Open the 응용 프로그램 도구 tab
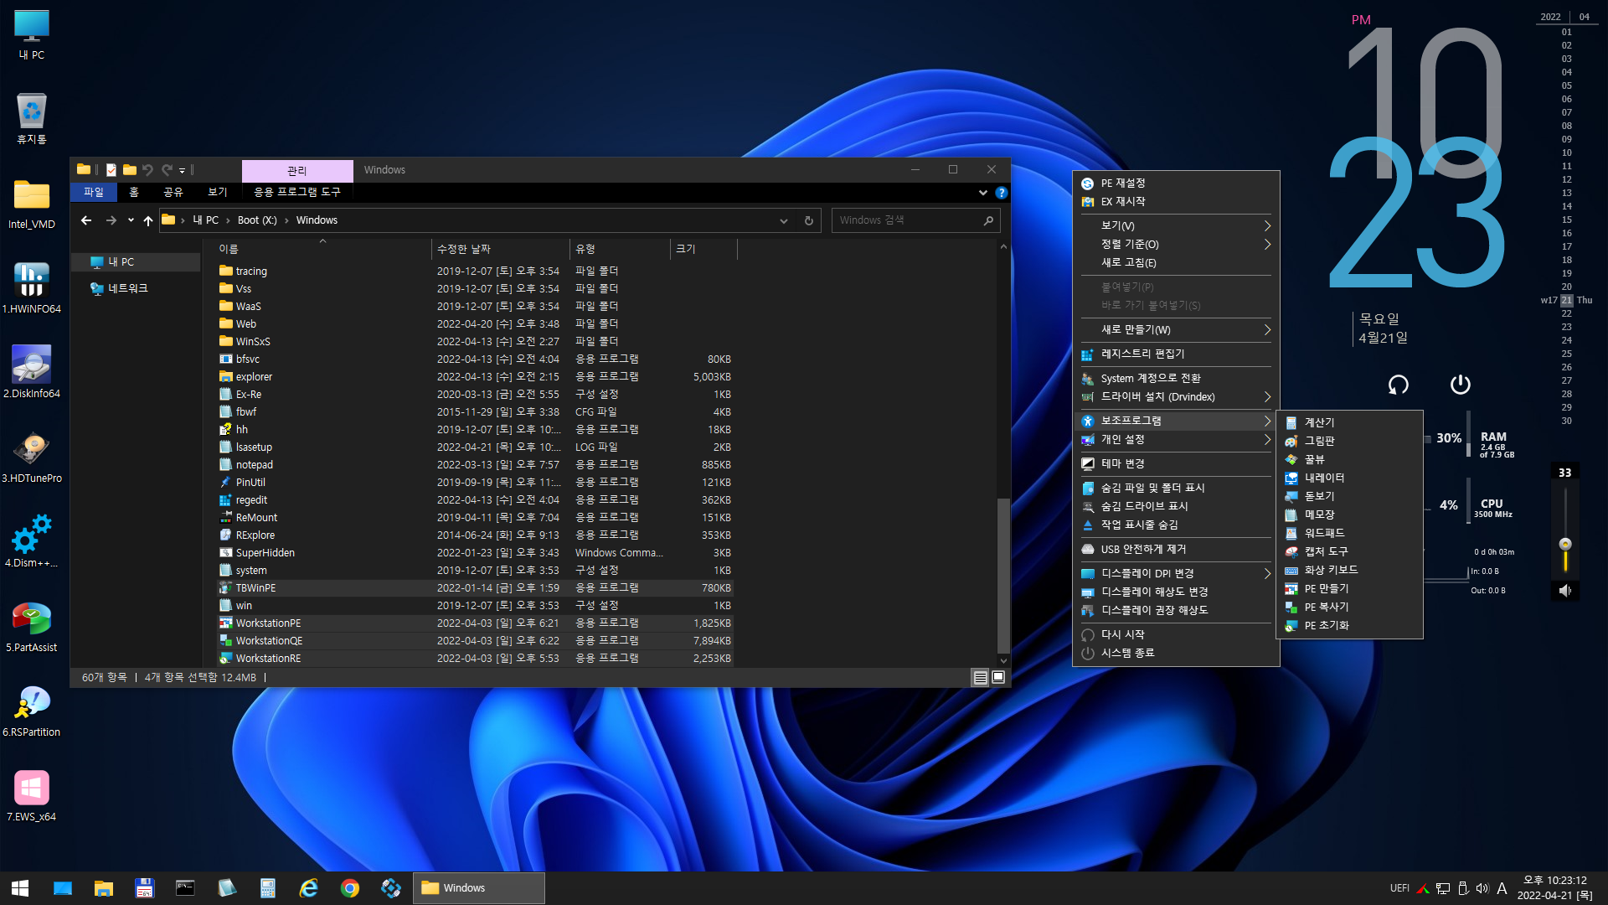Image resolution: width=1608 pixels, height=905 pixels. point(297,192)
